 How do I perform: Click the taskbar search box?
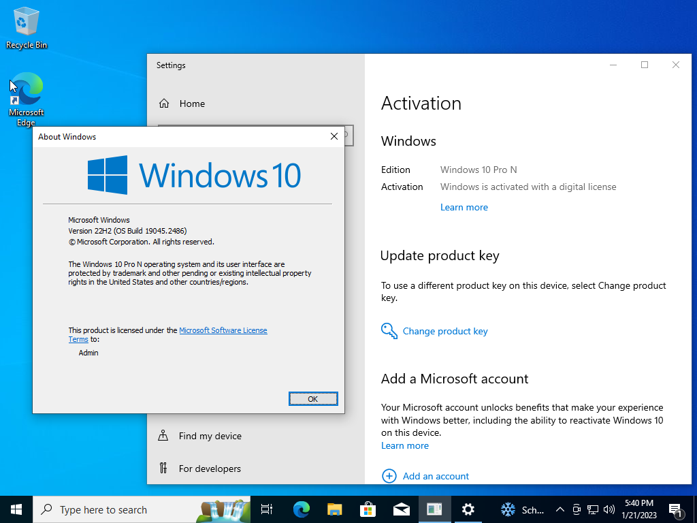coord(142,509)
